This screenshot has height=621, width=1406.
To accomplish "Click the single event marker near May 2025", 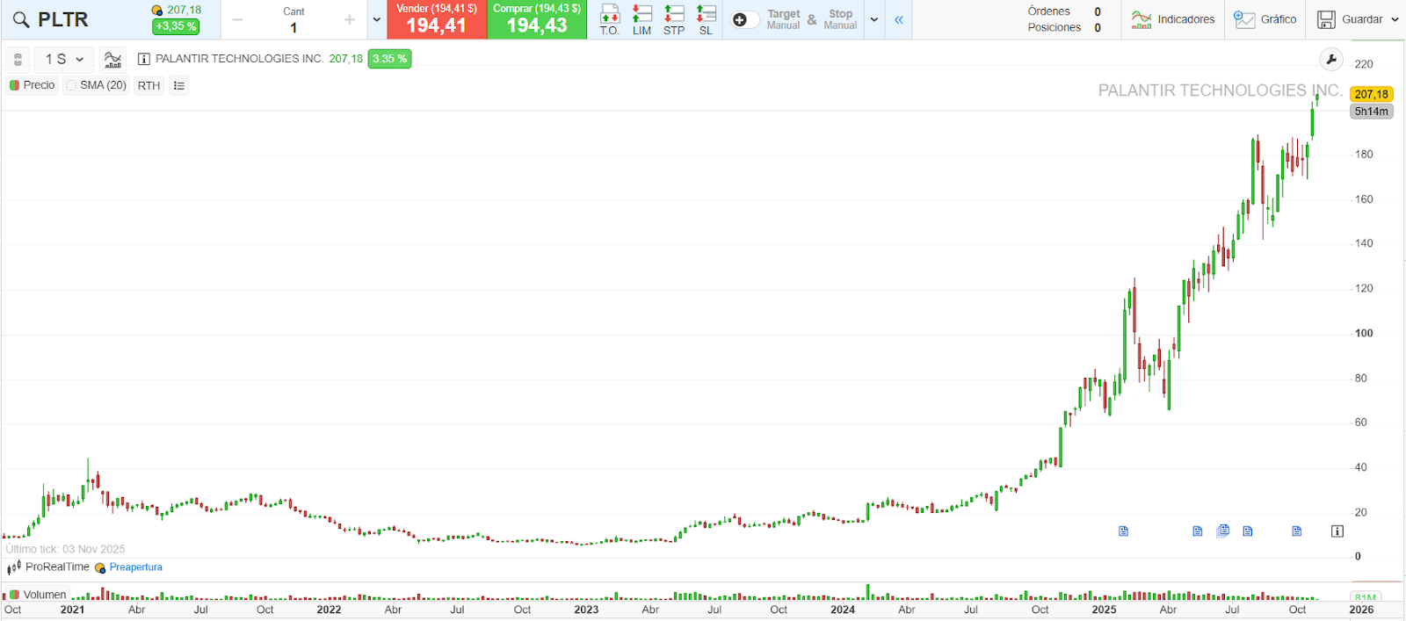I will click(x=1197, y=531).
